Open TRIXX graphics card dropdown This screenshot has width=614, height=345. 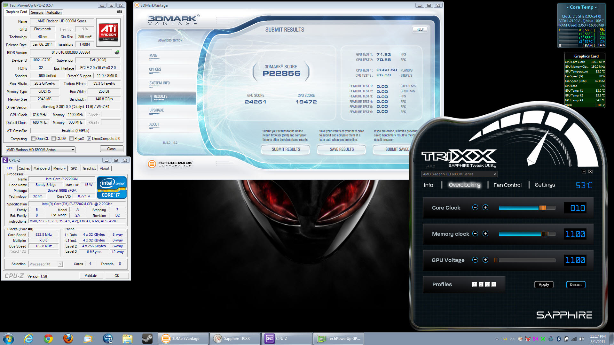tap(460, 174)
